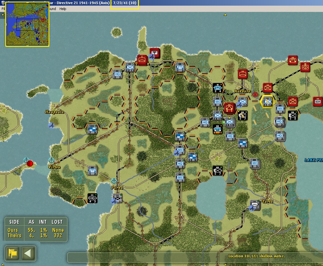Click the Virtsu port anchor icon
The image size is (323, 266).
[52, 160]
